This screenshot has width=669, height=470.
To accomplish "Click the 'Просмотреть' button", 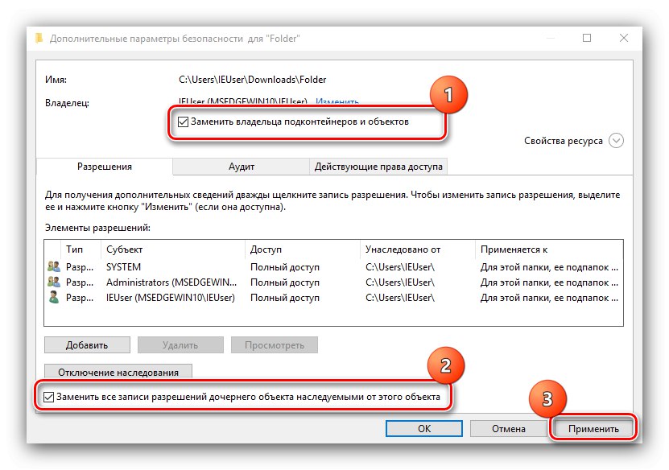I will point(275,345).
